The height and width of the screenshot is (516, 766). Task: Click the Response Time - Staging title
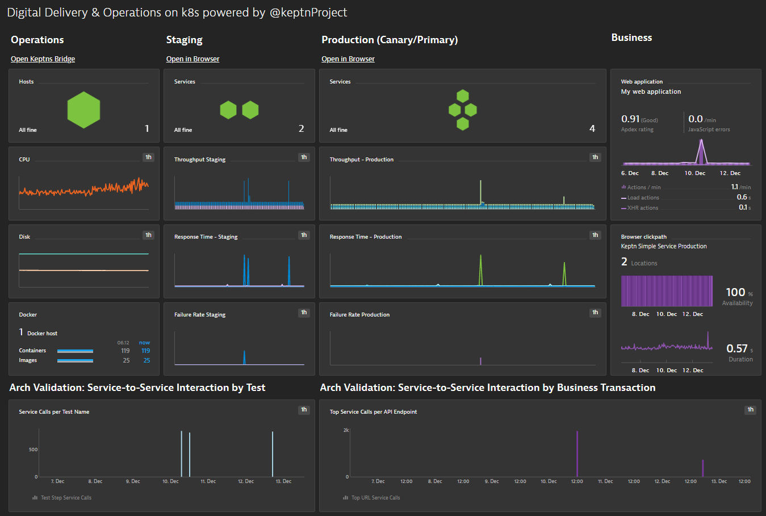tap(206, 237)
